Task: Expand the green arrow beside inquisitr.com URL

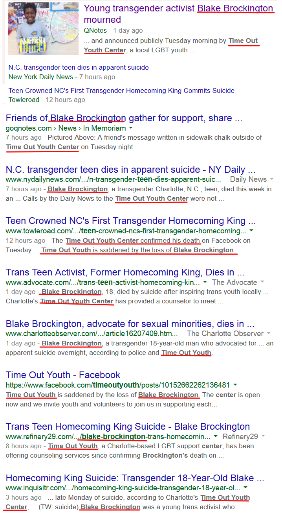Action: (245, 488)
